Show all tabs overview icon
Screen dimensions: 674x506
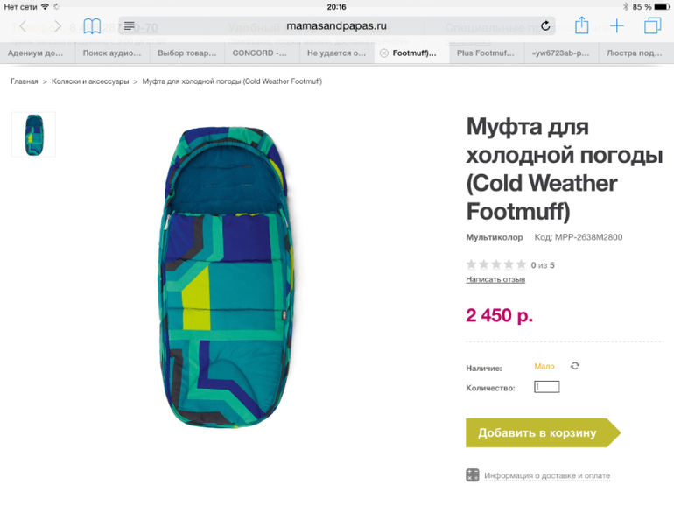[x=652, y=25]
